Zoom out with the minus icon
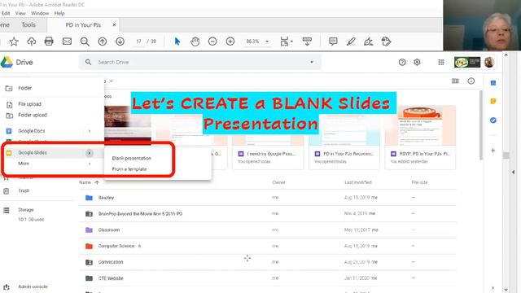 click(x=212, y=42)
